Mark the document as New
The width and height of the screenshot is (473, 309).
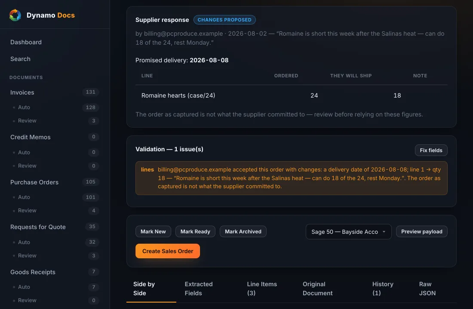153,232
